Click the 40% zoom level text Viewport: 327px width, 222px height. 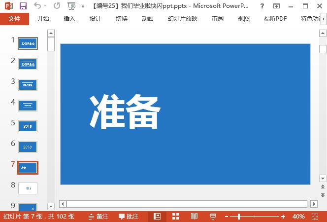[298, 217]
